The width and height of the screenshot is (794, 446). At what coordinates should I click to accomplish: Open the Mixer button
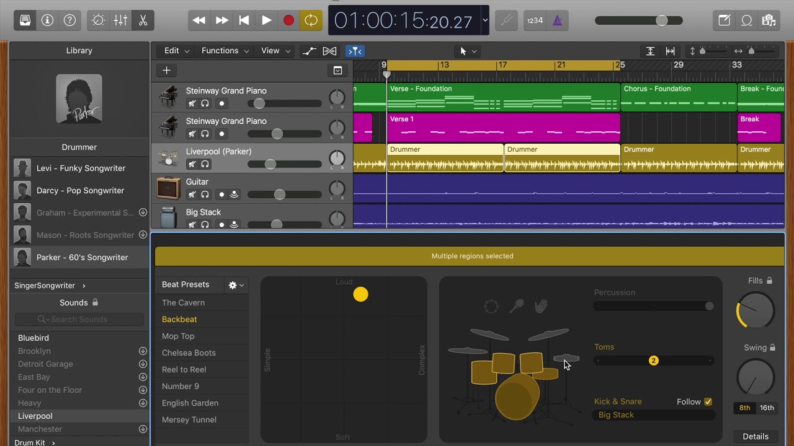[x=120, y=20]
